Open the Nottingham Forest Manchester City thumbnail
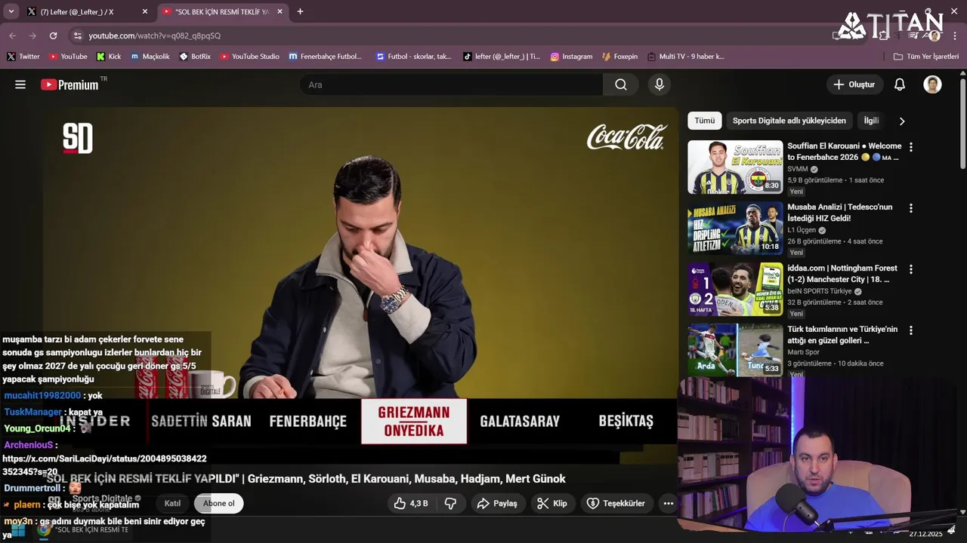The image size is (967, 543). coord(735,290)
